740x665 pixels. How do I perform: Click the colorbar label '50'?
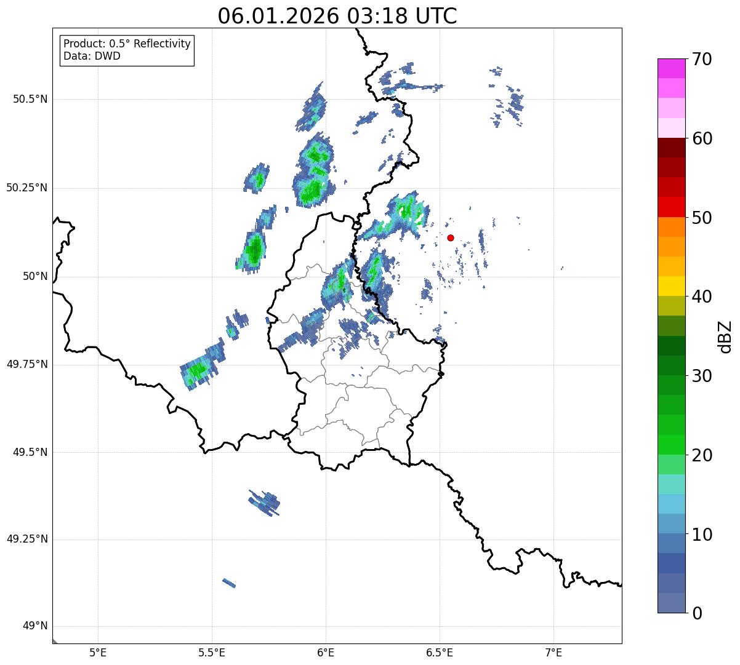(x=702, y=218)
